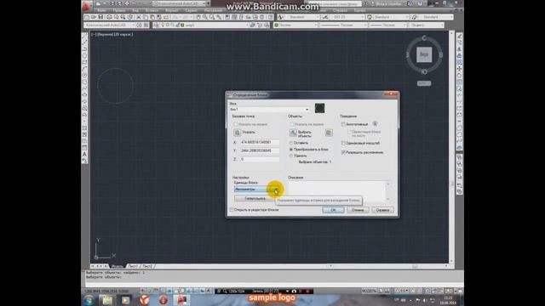Viewport: 545px width, 306px height.
Task: Click the Y coordinate field
Action: (260, 150)
